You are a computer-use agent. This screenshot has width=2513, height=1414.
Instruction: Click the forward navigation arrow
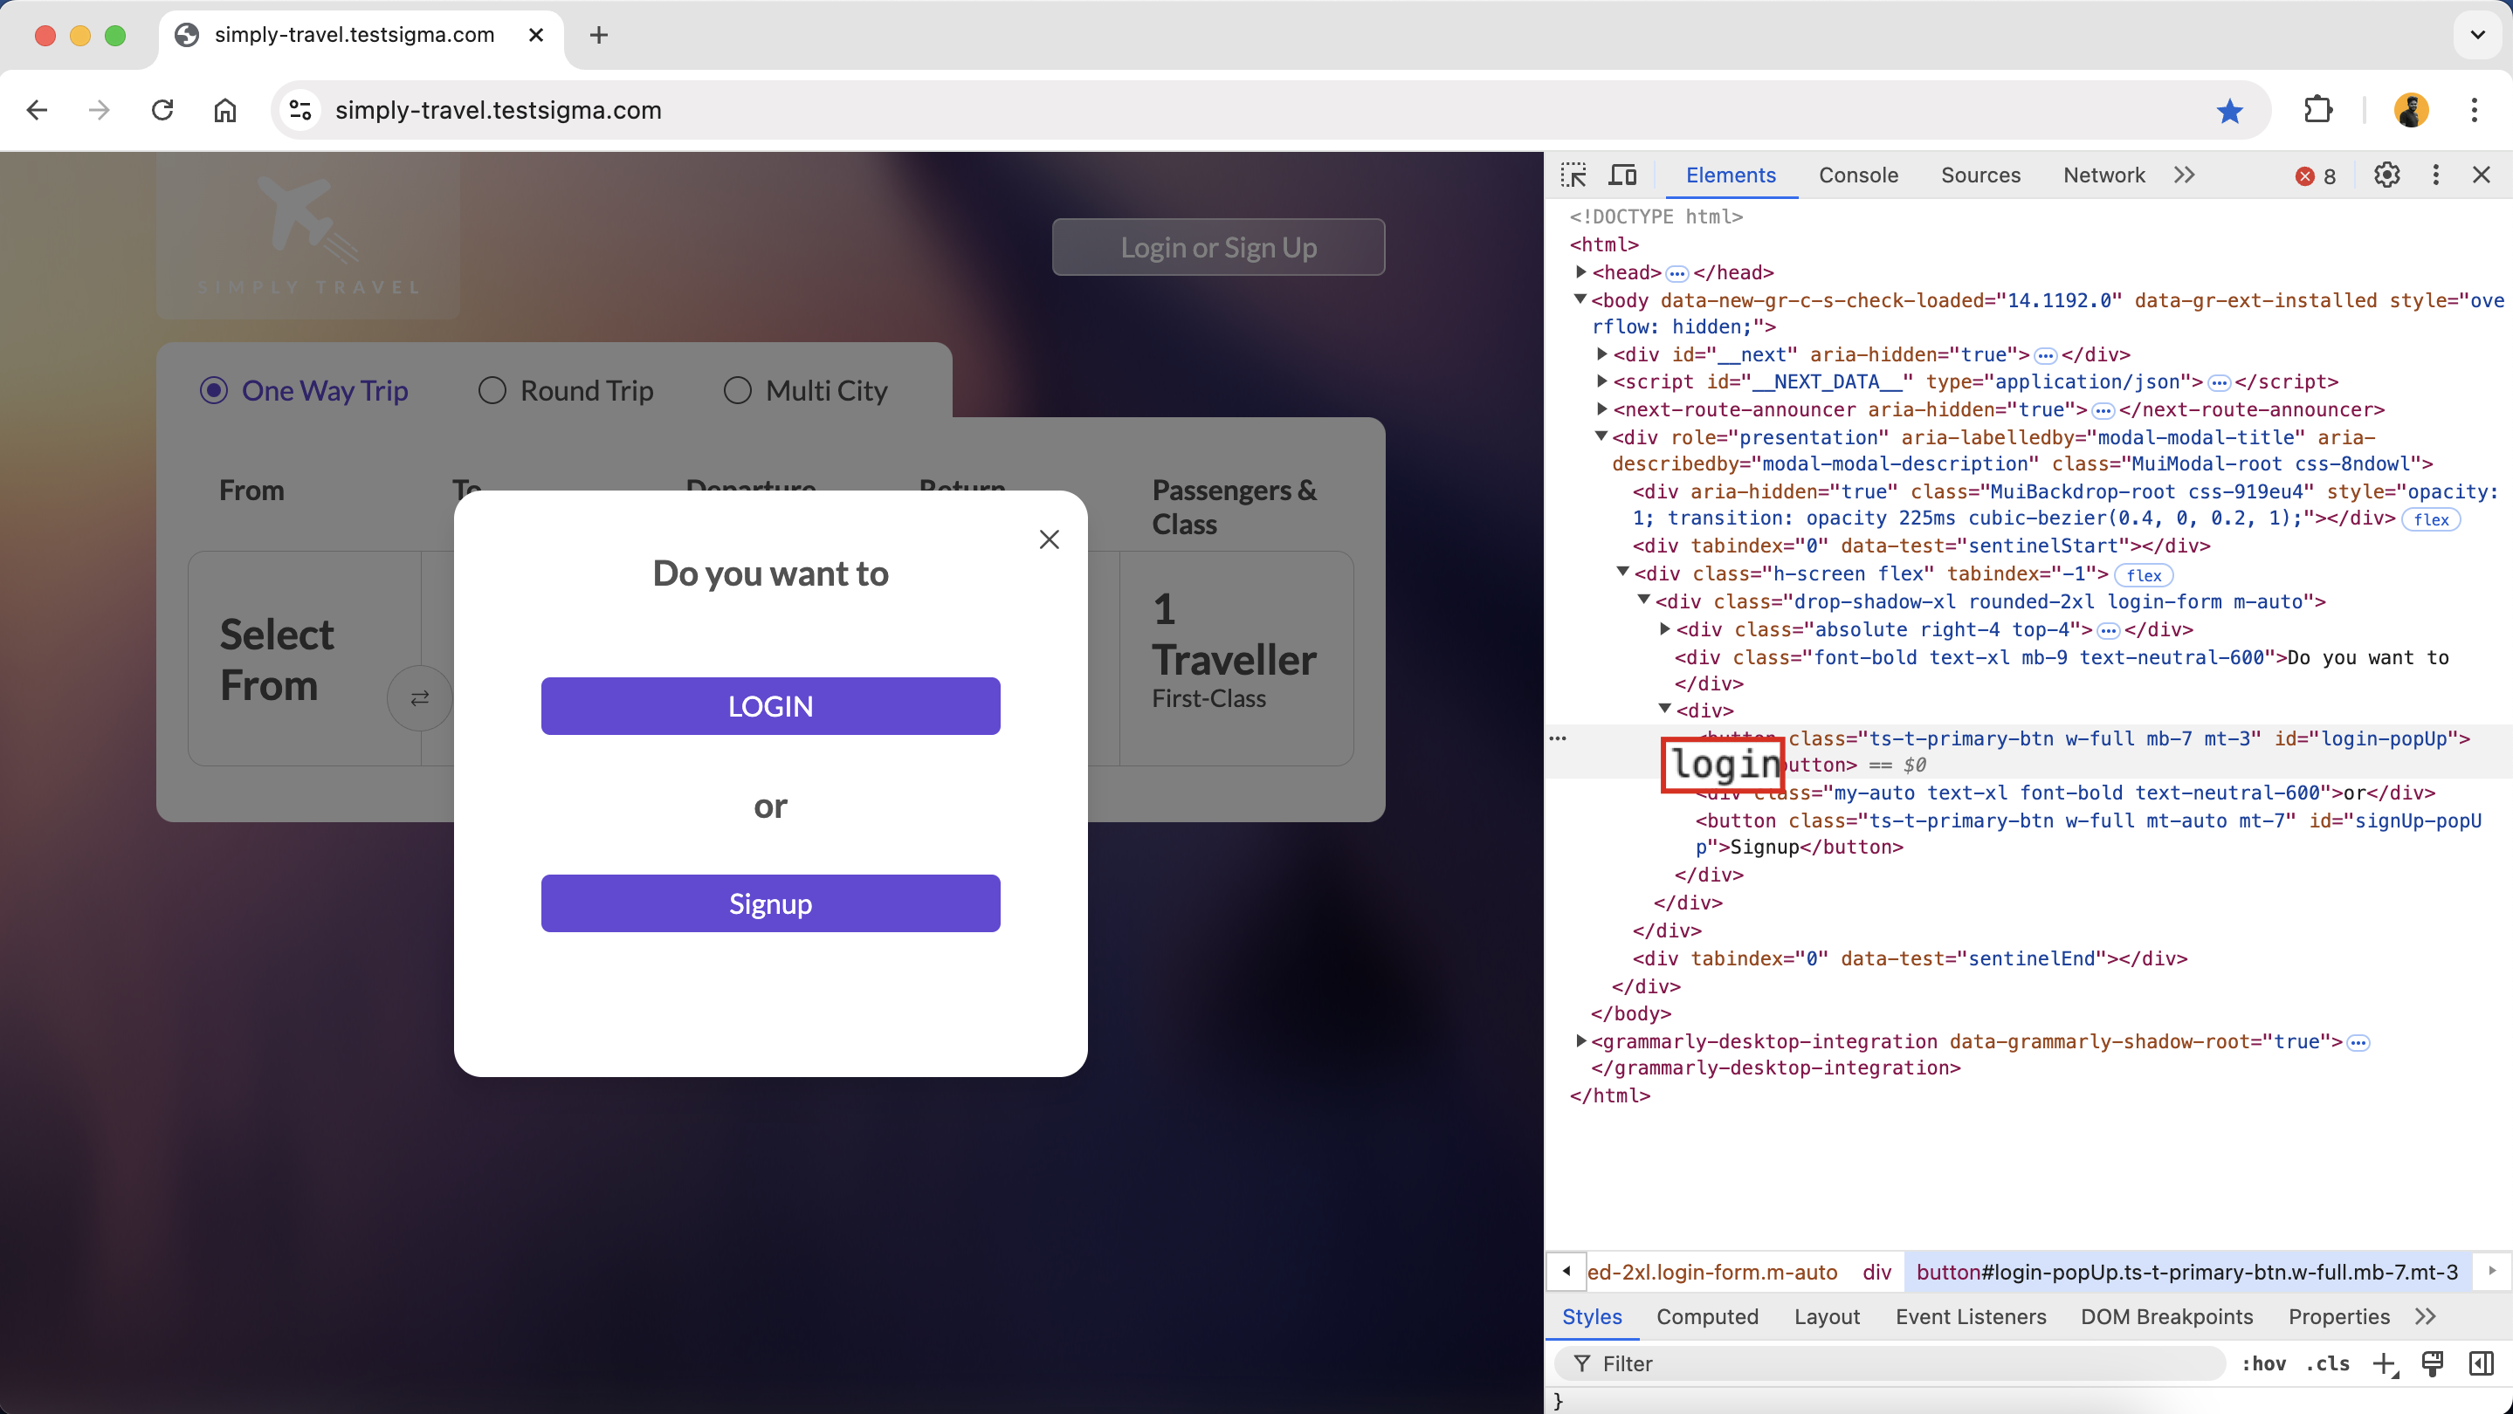point(99,110)
